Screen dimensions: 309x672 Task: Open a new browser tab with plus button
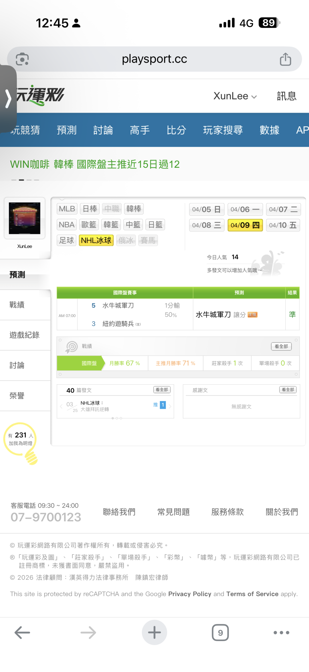click(x=154, y=632)
